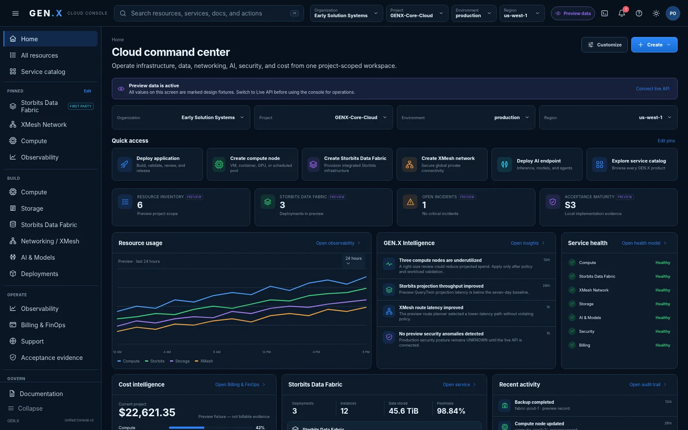
Task: Expand Region selector in the page filter row
Action: pos(608,117)
